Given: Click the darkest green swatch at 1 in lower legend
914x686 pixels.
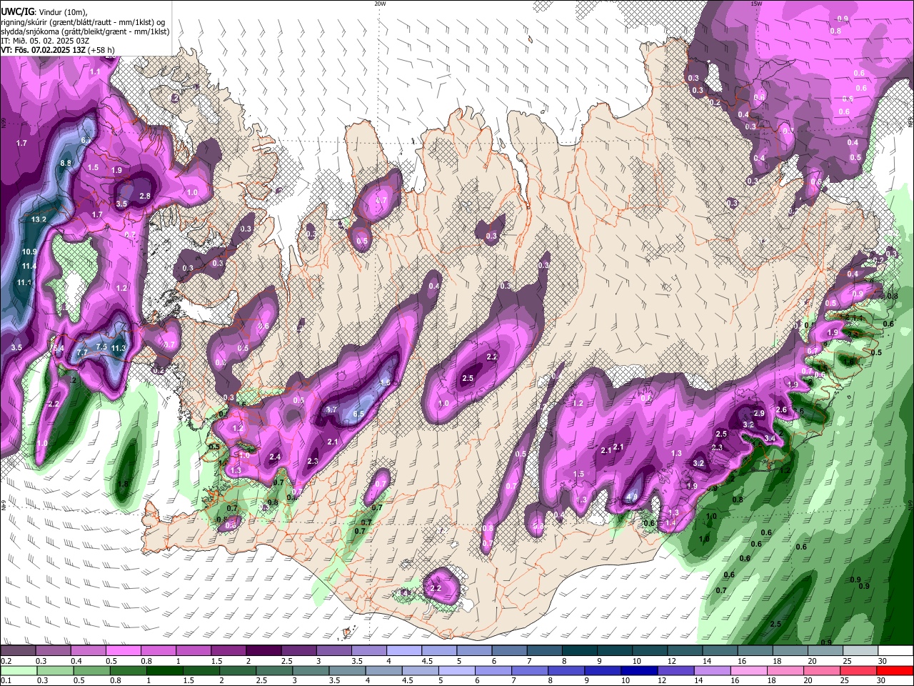Looking at the screenshot, I should [164, 671].
